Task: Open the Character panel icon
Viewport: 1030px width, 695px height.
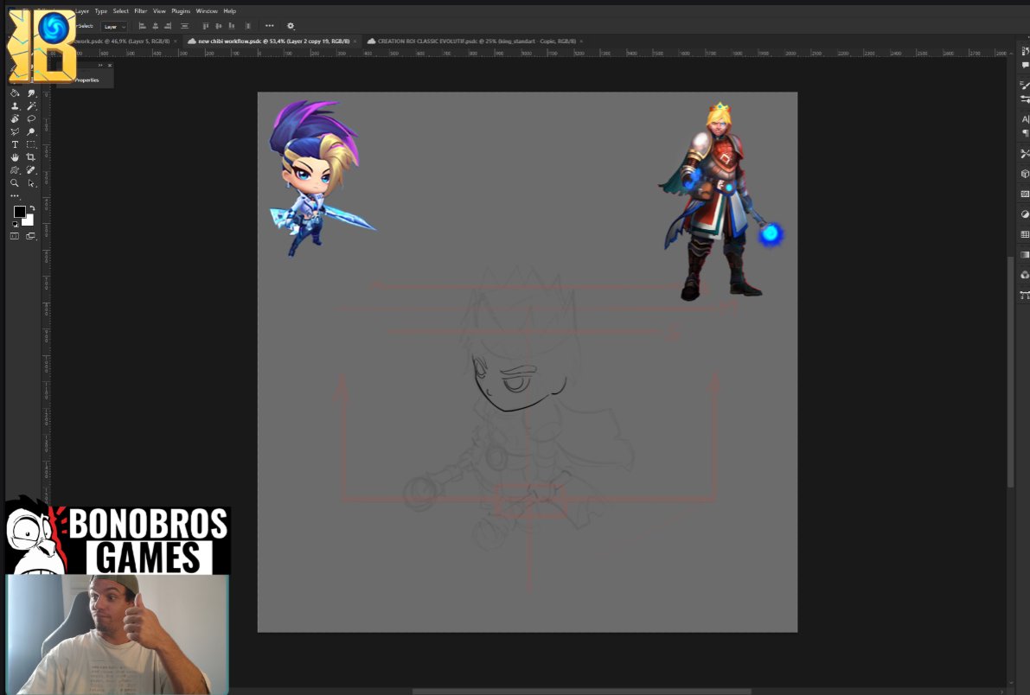Action: click(1024, 119)
